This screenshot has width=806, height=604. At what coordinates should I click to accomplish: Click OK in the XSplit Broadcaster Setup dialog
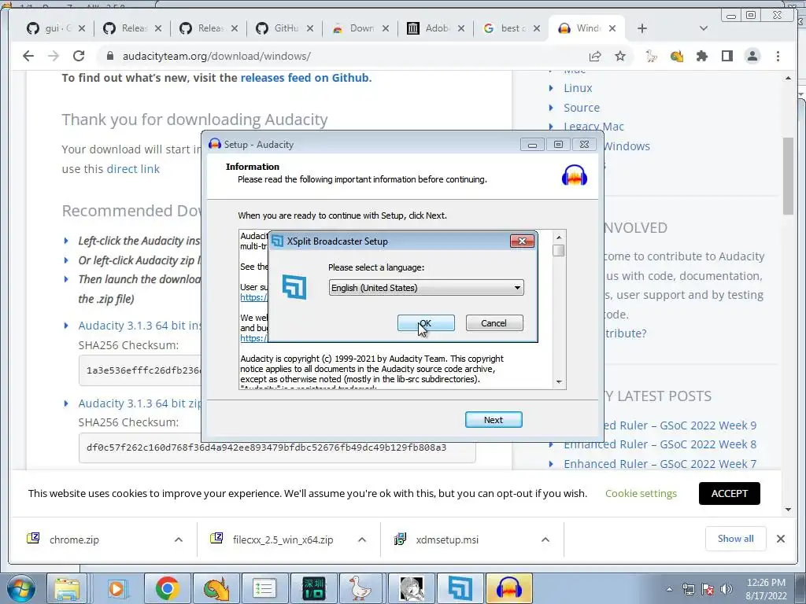pyautogui.click(x=426, y=323)
